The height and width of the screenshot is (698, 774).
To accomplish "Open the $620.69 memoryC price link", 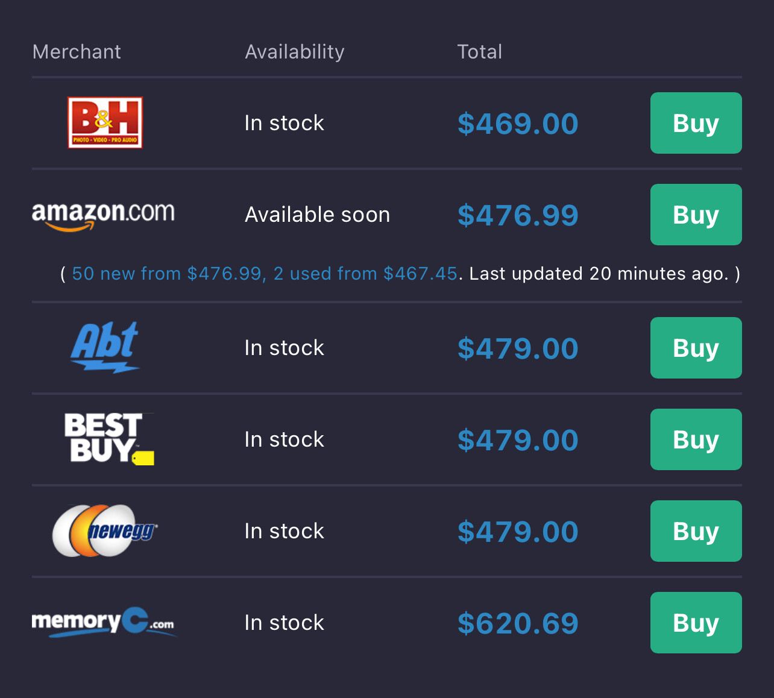I will click(x=517, y=623).
